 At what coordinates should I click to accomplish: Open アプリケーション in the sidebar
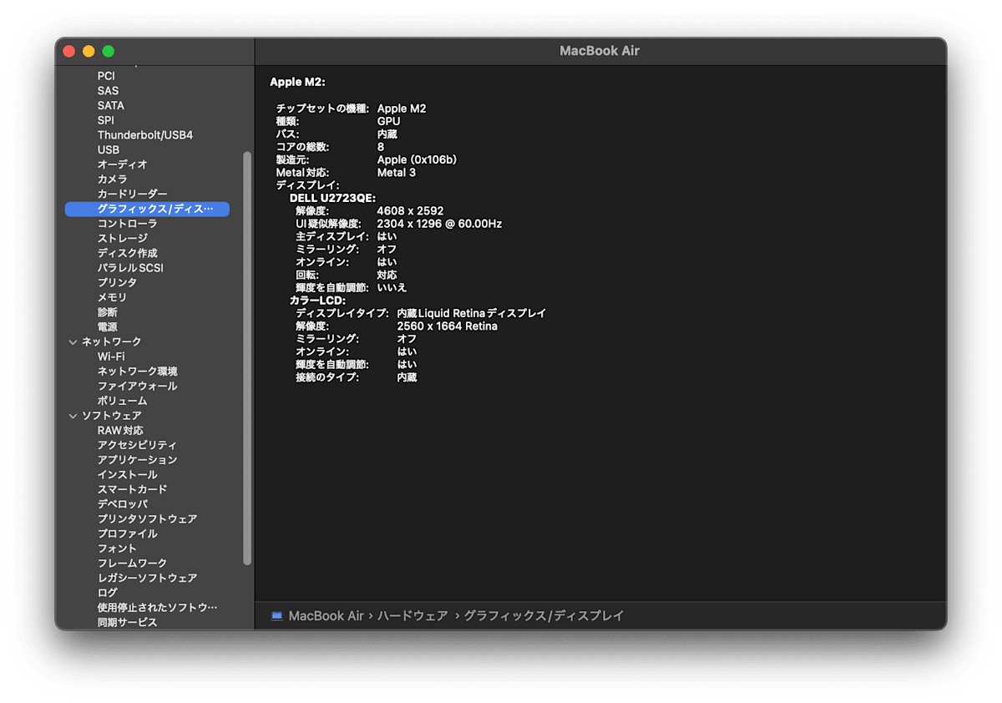137,460
